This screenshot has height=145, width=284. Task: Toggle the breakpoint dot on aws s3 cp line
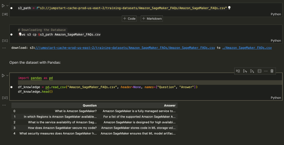coord(12,34)
